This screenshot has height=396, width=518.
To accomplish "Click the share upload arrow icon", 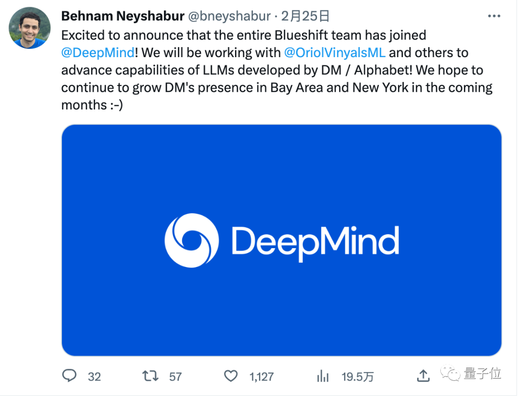I will point(423,376).
